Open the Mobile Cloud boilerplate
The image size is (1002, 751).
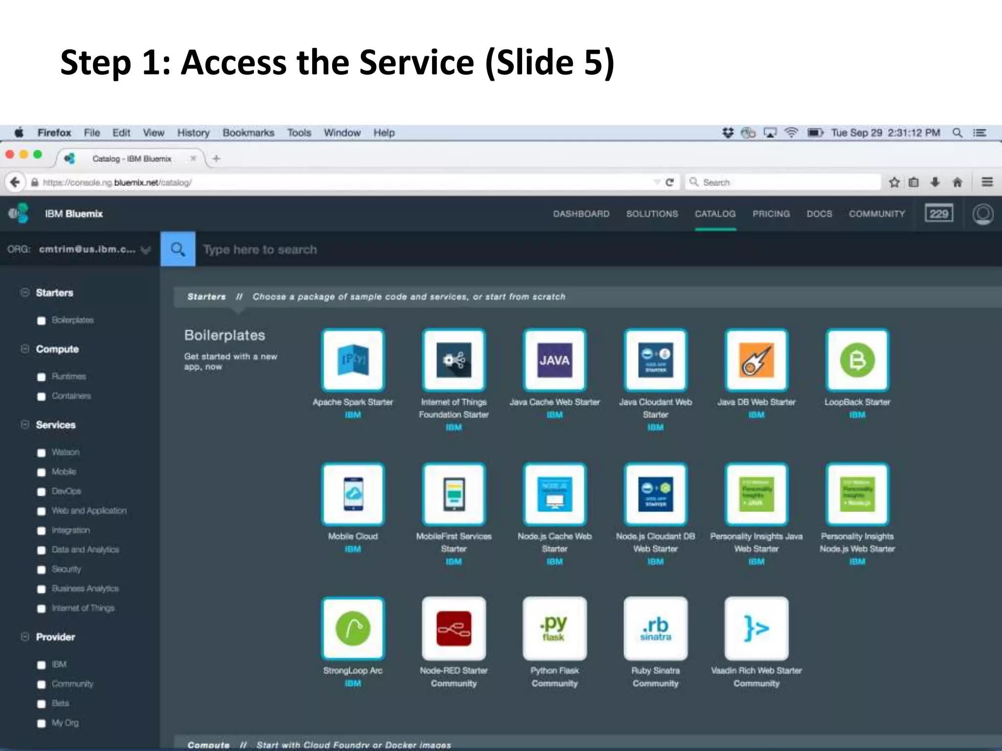(353, 494)
